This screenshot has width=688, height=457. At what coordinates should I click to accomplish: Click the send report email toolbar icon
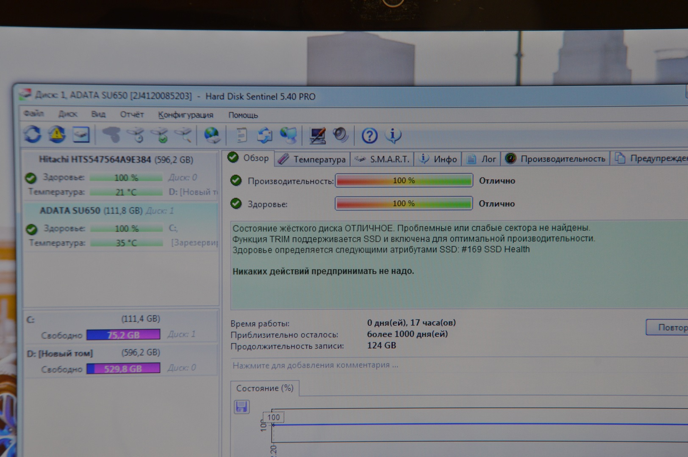(265, 135)
